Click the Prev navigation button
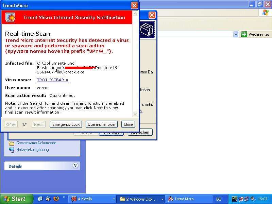This screenshot has height=204, width=272. tap(11, 124)
